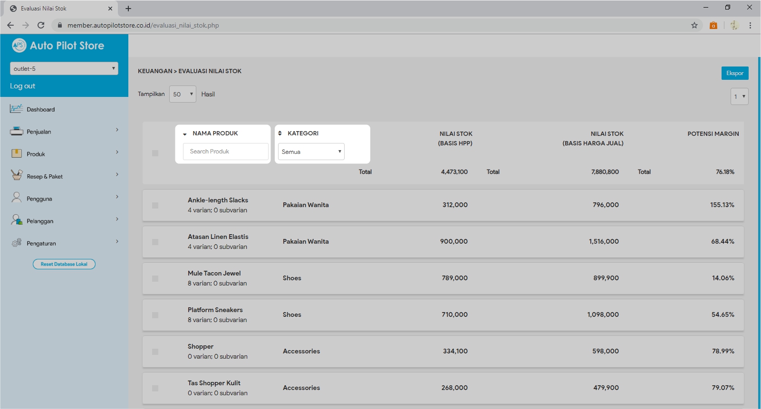Screen dimensions: 761x409
Task: Click the Pelanggan customer icon
Action: [x=17, y=220]
